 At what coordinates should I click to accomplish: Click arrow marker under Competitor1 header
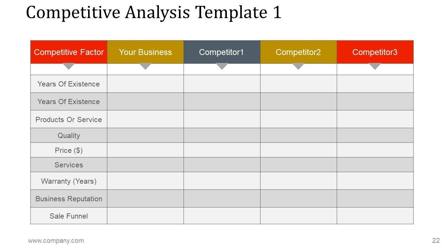[x=222, y=66]
